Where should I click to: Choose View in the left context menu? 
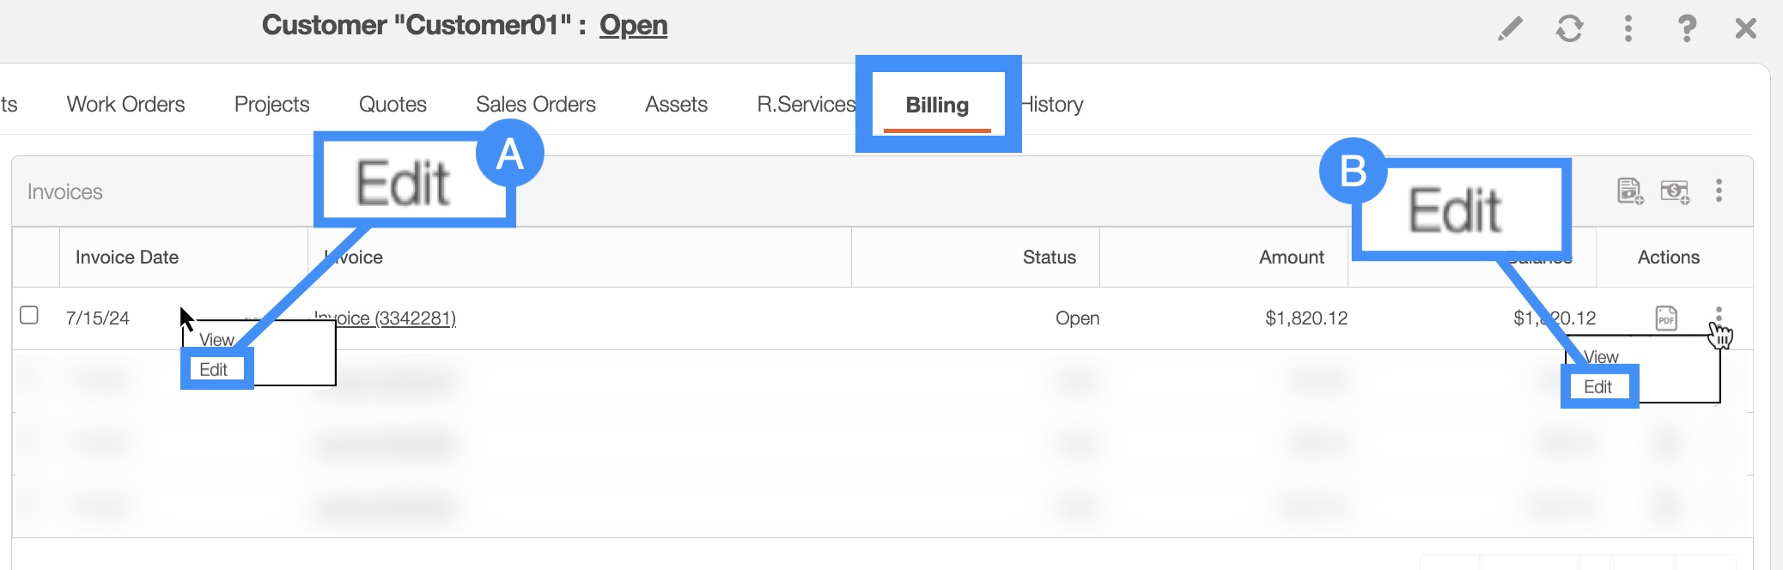coord(216,340)
